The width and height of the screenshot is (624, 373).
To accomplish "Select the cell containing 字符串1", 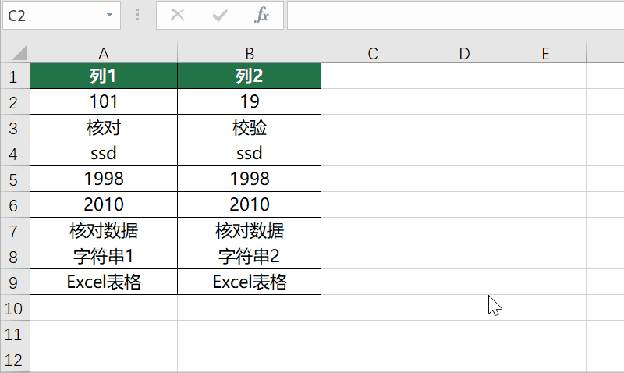I will coord(104,256).
